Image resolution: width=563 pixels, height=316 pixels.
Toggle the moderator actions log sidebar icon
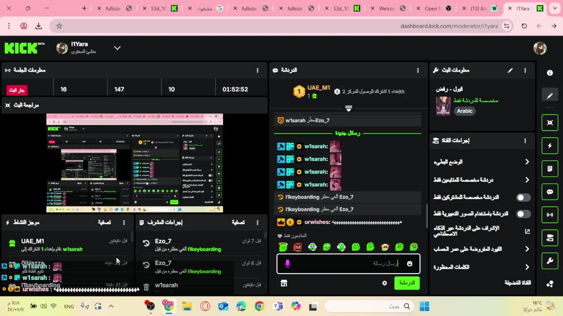tap(550, 169)
